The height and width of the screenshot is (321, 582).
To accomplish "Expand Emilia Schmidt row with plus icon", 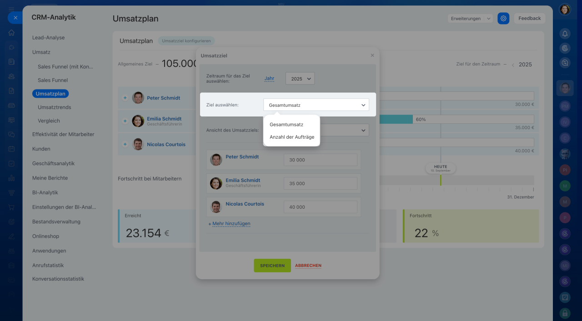I will pyautogui.click(x=125, y=121).
